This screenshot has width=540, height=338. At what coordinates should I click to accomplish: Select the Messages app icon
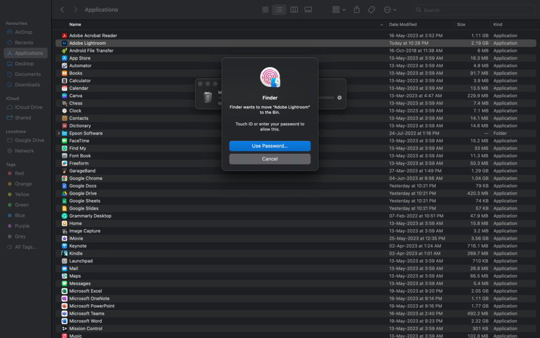click(64, 284)
